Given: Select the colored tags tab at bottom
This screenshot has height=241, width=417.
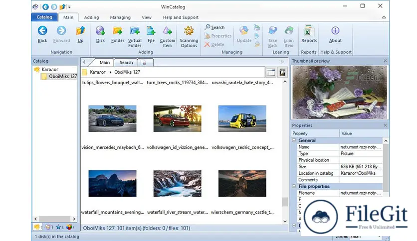Looking at the screenshot, I should point(70,227).
